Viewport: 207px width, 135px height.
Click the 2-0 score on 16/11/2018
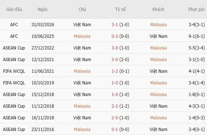pos(115,118)
